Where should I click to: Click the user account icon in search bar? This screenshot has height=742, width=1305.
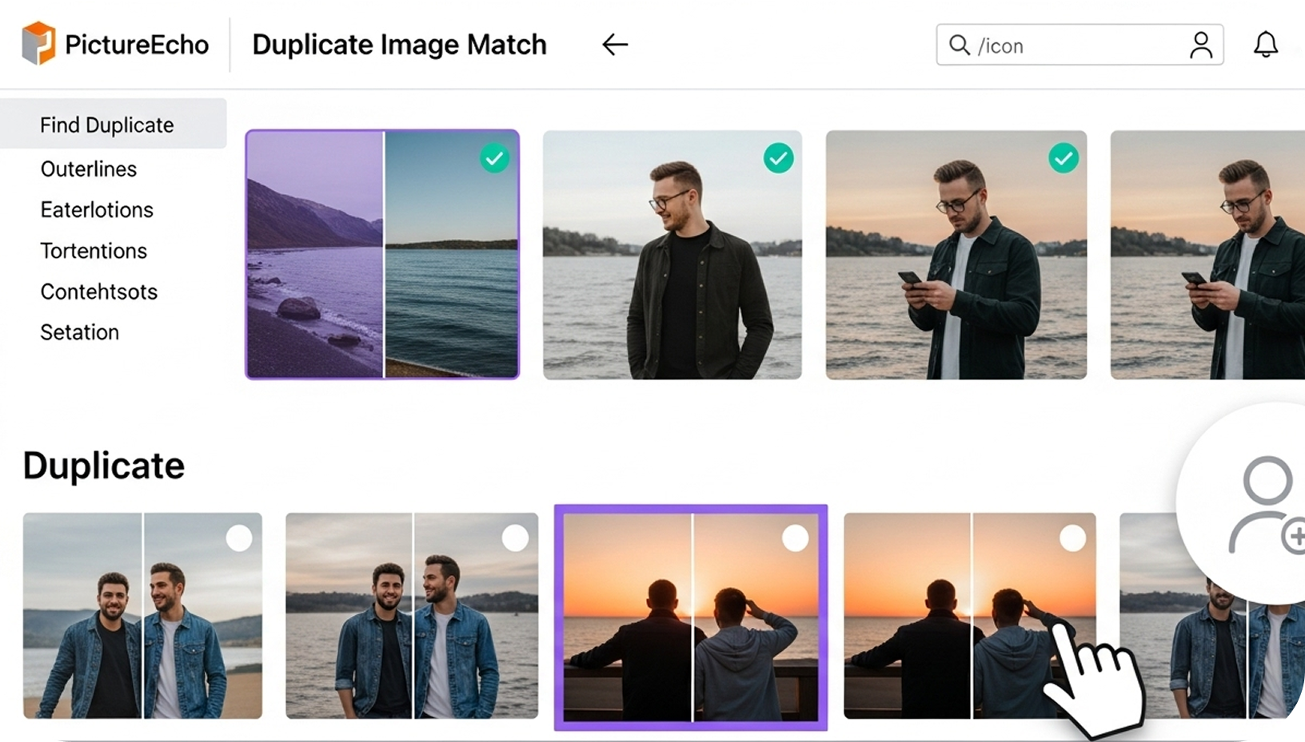point(1201,46)
